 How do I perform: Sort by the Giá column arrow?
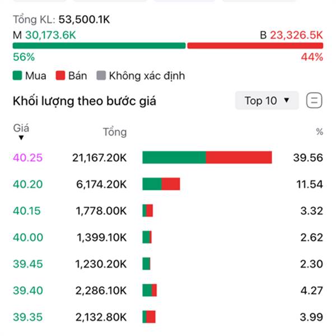click(21, 137)
